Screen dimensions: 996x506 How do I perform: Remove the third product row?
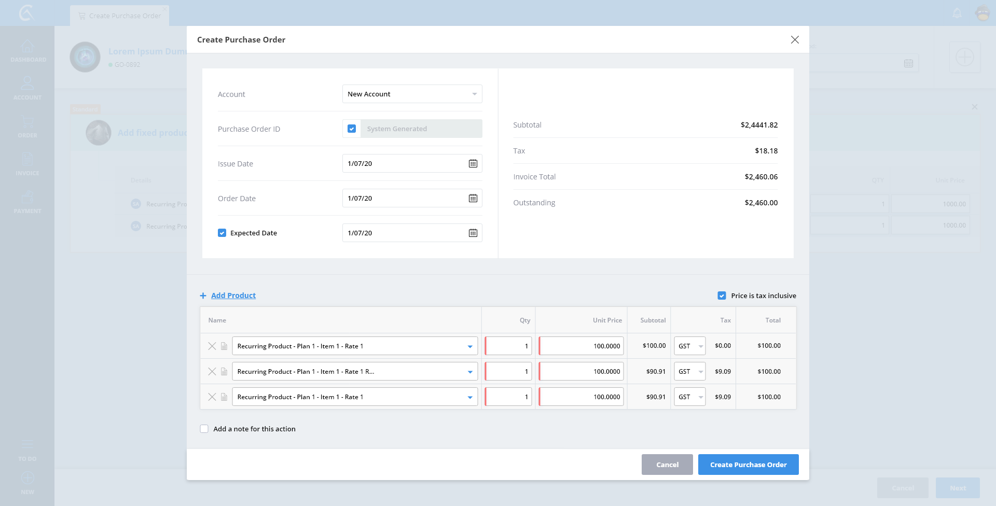212,397
